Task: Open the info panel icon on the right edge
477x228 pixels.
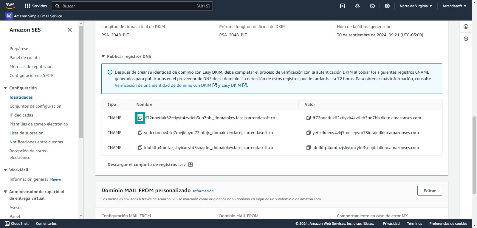Action: (466, 27)
